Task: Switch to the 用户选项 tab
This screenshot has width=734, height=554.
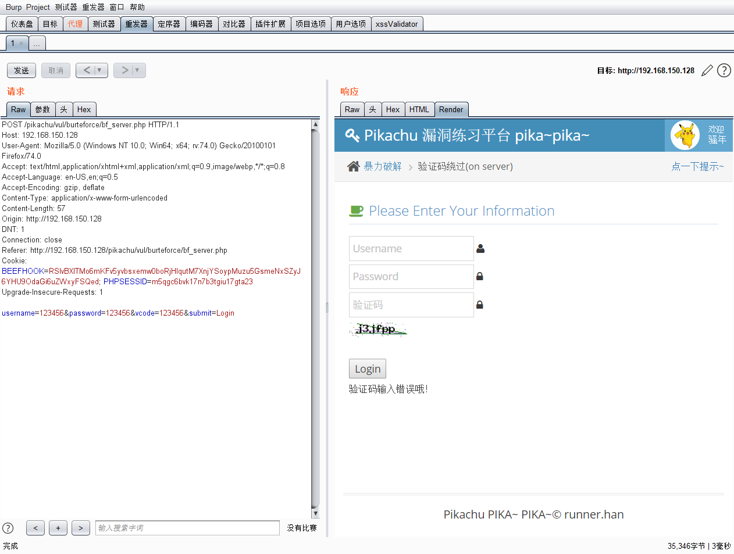Action: click(351, 24)
